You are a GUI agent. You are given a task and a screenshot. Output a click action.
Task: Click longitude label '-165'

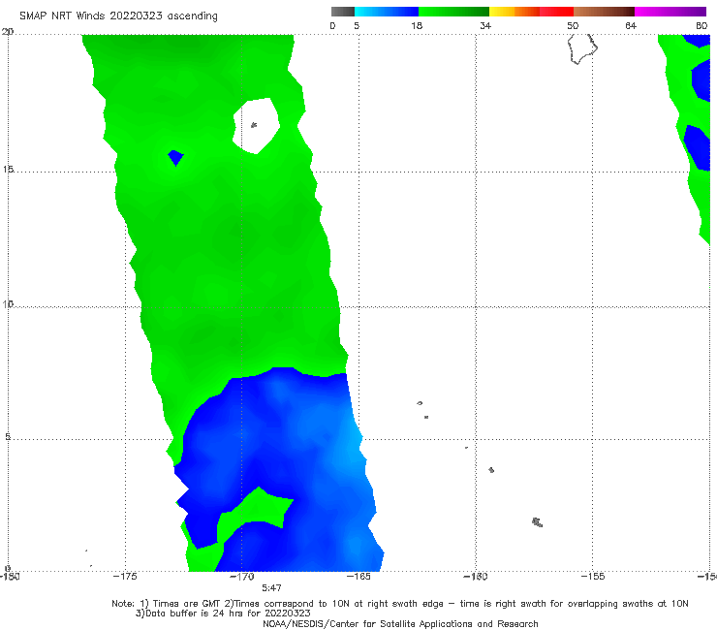(358, 577)
